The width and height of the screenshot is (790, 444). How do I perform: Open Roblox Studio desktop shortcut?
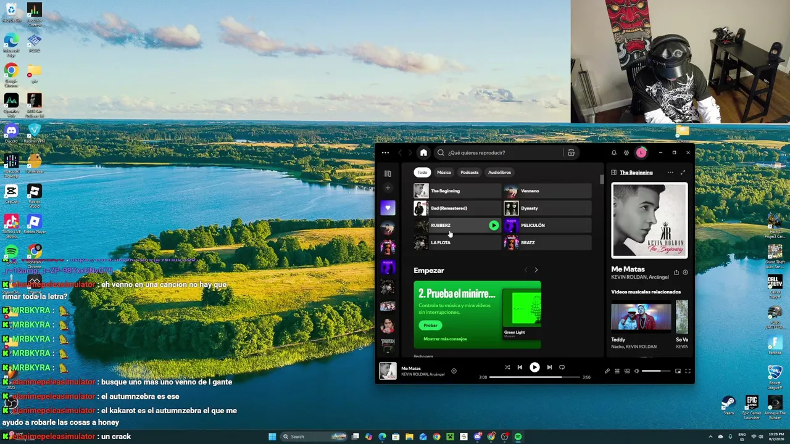point(35,195)
